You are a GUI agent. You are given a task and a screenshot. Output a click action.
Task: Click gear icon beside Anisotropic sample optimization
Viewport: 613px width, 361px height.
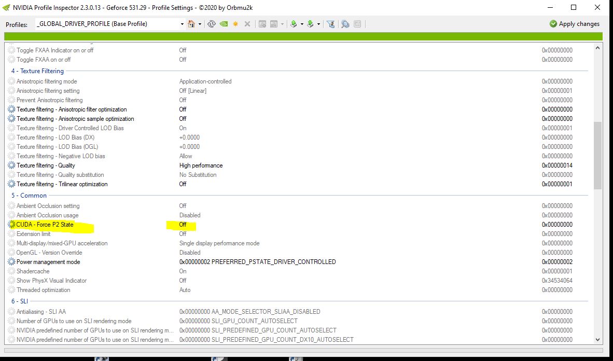point(12,119)
